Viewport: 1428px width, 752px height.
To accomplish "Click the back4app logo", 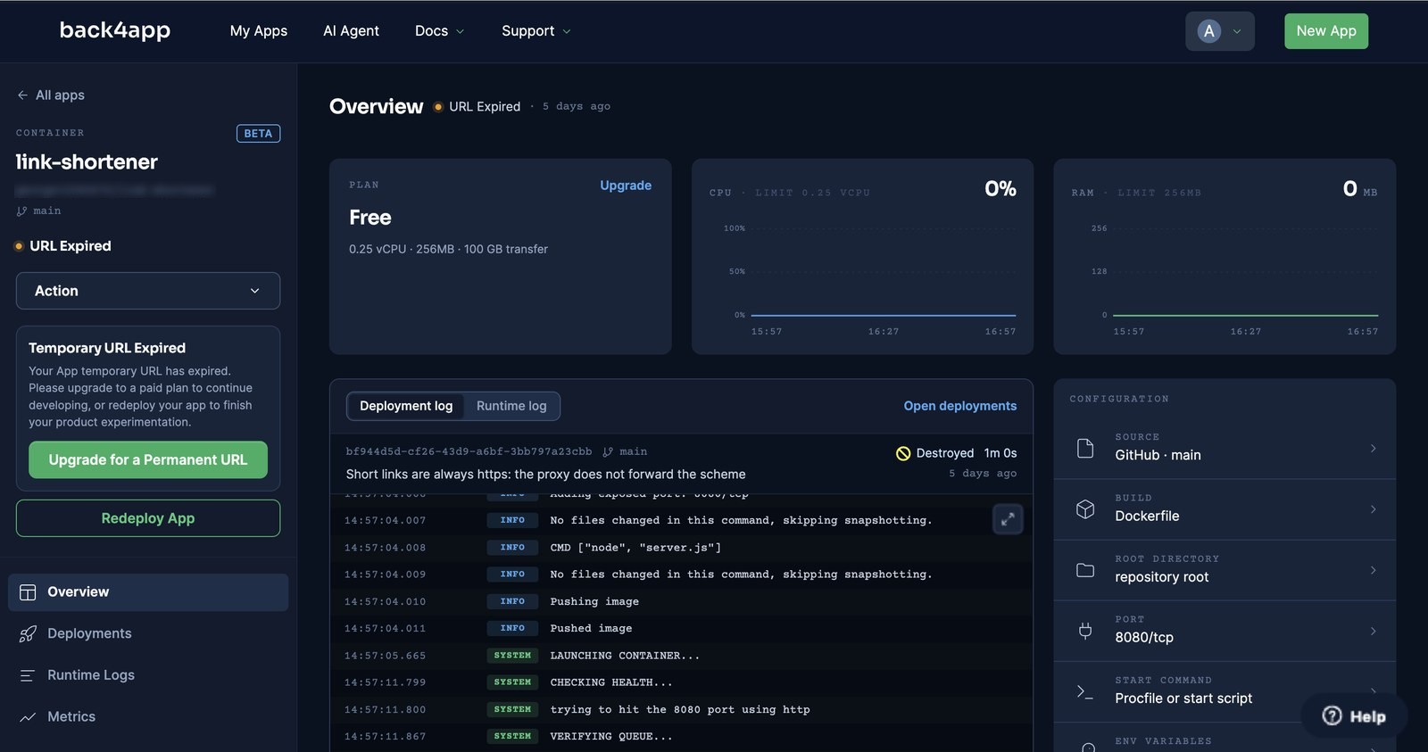I will [x=115, y=30].
